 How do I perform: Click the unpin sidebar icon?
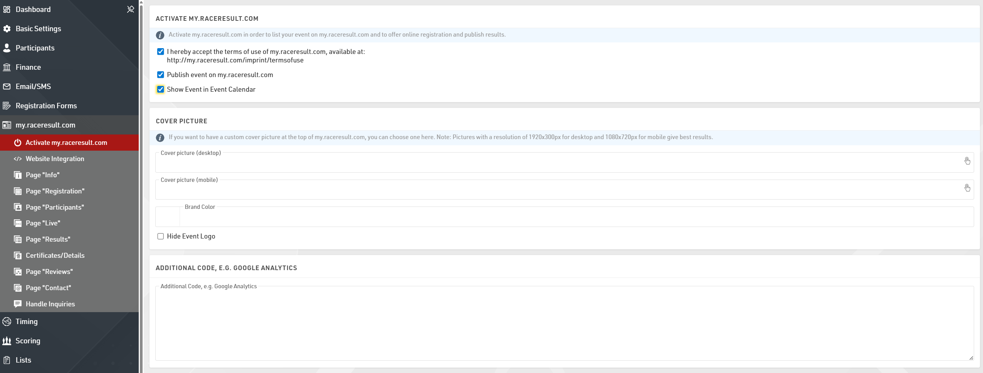point(131,9)
